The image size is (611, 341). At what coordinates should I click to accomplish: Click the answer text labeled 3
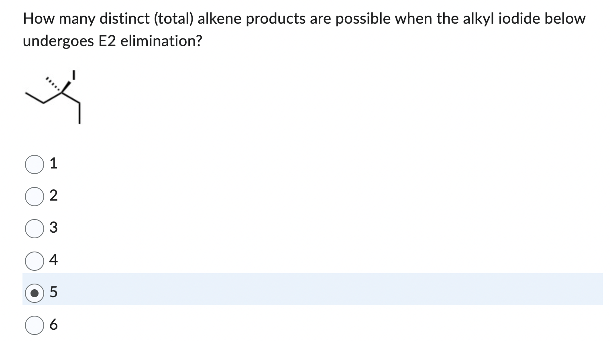pos(53,228)
